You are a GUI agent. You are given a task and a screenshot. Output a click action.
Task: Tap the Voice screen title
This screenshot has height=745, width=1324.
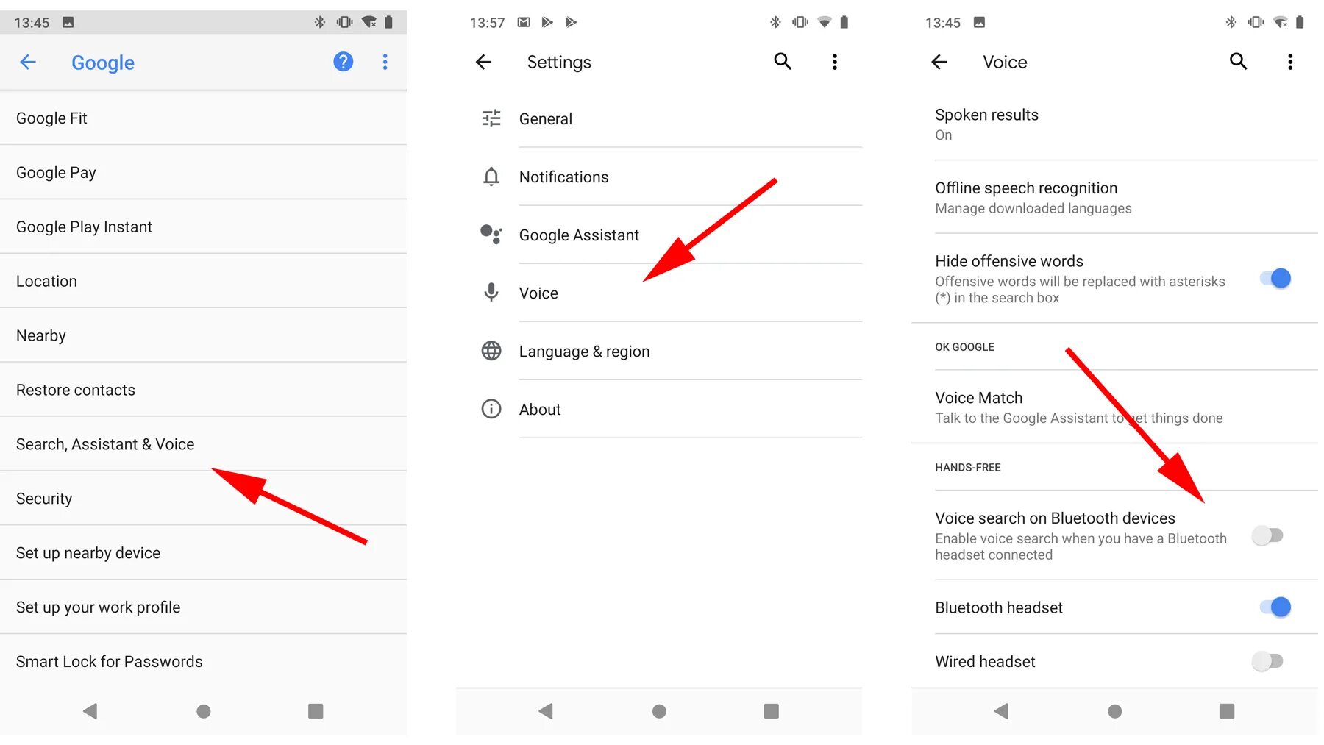pos(1005,63)
